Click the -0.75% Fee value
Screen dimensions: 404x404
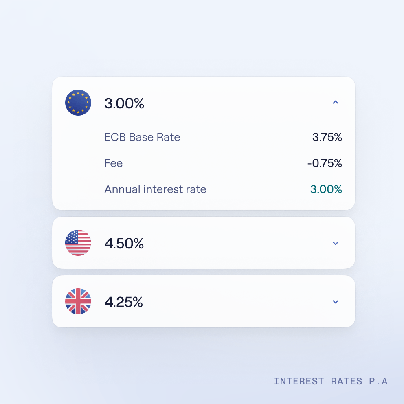(x=325, y=163)
